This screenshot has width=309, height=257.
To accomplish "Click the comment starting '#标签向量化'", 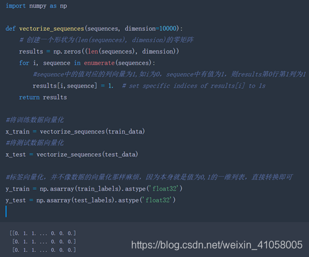I will (x=149, y=177).
